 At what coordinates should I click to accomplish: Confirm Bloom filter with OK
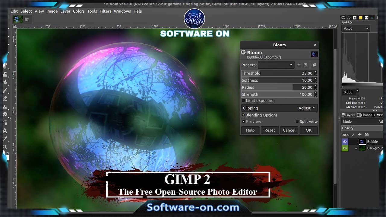tap(308, 130)
